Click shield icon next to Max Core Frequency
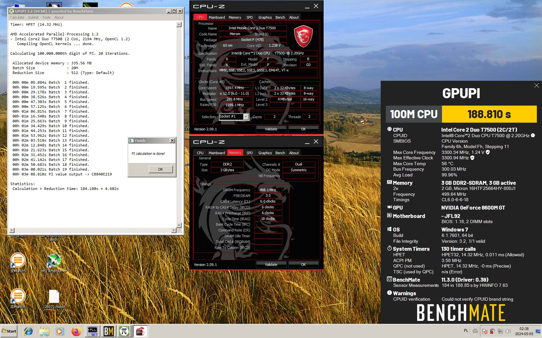542x338 pixels. click(488, 152)
